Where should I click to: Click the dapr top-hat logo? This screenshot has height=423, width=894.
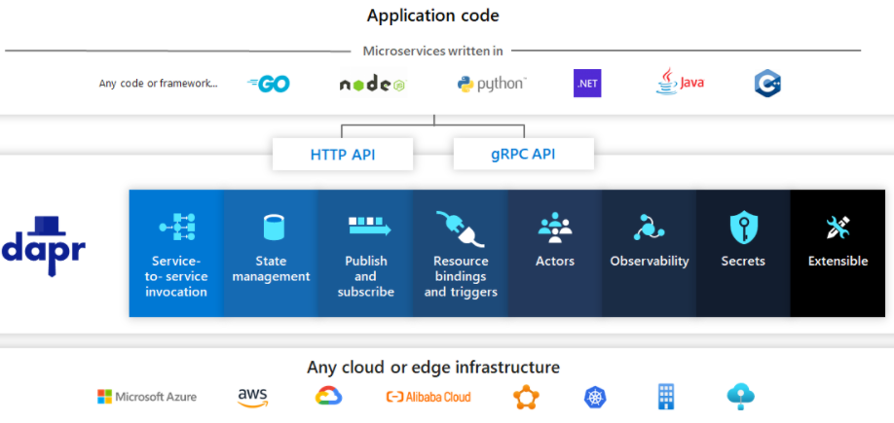pyautogui.click(x=43, y=246)
